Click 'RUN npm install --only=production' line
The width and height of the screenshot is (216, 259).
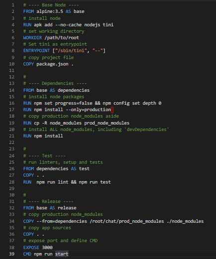[x=67, y=110]
